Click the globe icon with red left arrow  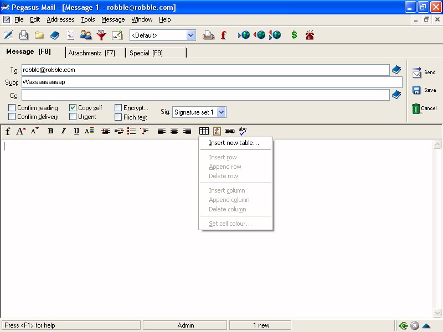click(x=259, y=35)
